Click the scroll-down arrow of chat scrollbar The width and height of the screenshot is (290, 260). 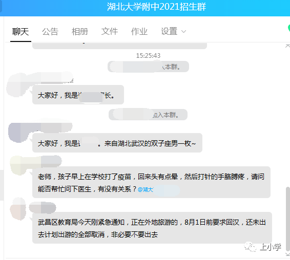(287, 255)
